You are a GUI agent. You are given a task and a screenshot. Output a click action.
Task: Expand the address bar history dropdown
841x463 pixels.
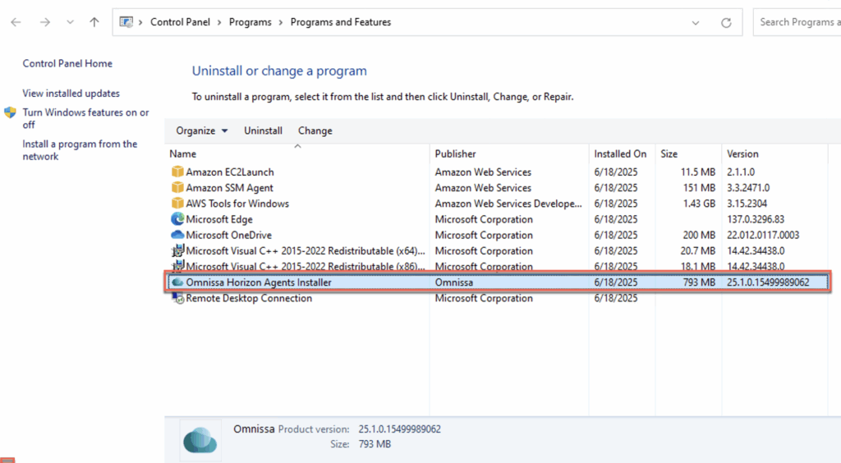696,23
